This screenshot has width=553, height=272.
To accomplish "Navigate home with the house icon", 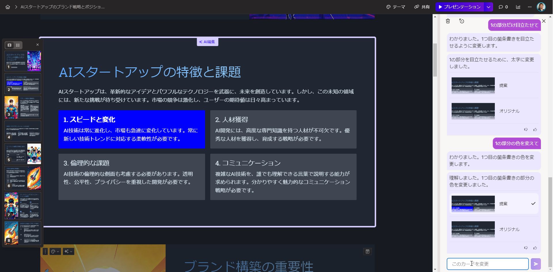I will tap(7, 7).
